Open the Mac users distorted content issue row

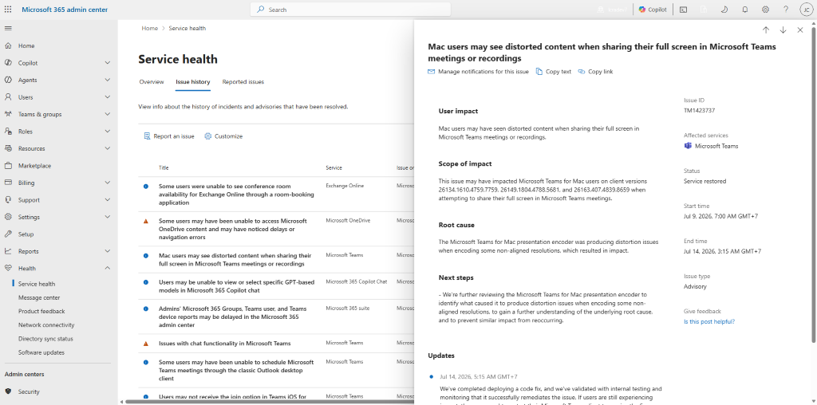click(x=235, y=260)
